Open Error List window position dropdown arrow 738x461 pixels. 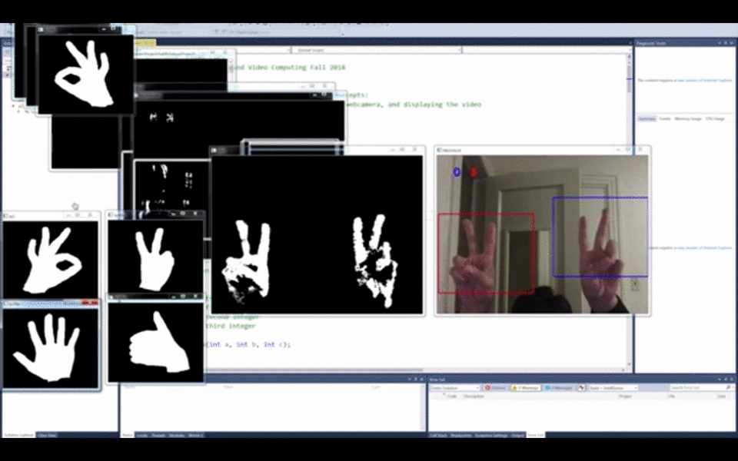720,379
